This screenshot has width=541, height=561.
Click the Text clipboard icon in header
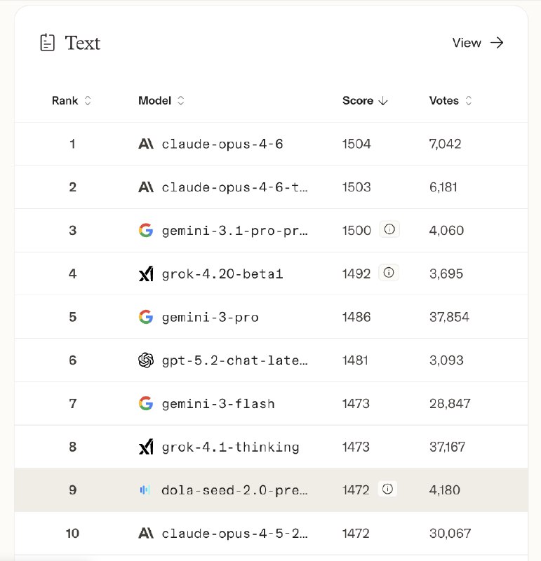click(47, 43)
